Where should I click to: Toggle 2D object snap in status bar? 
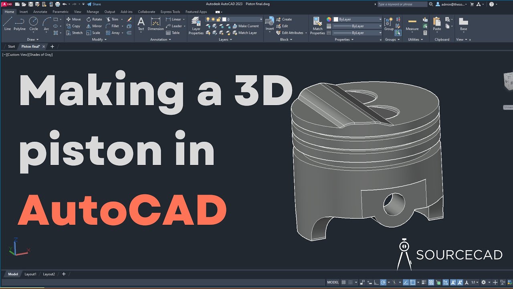pos(412,283)
